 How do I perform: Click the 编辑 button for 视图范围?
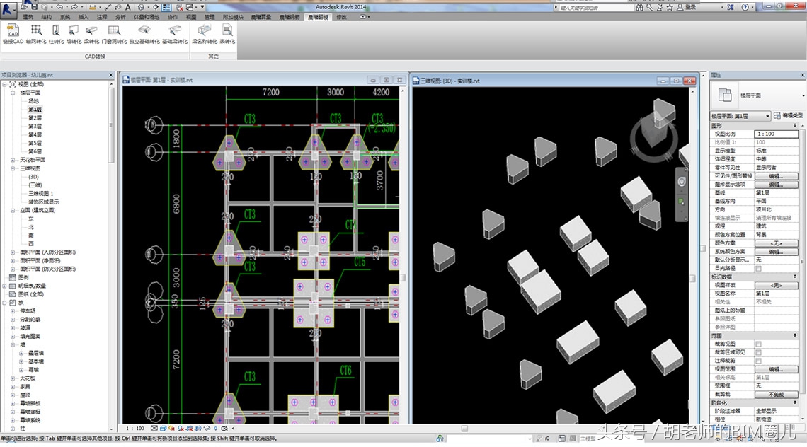[775, 369]
